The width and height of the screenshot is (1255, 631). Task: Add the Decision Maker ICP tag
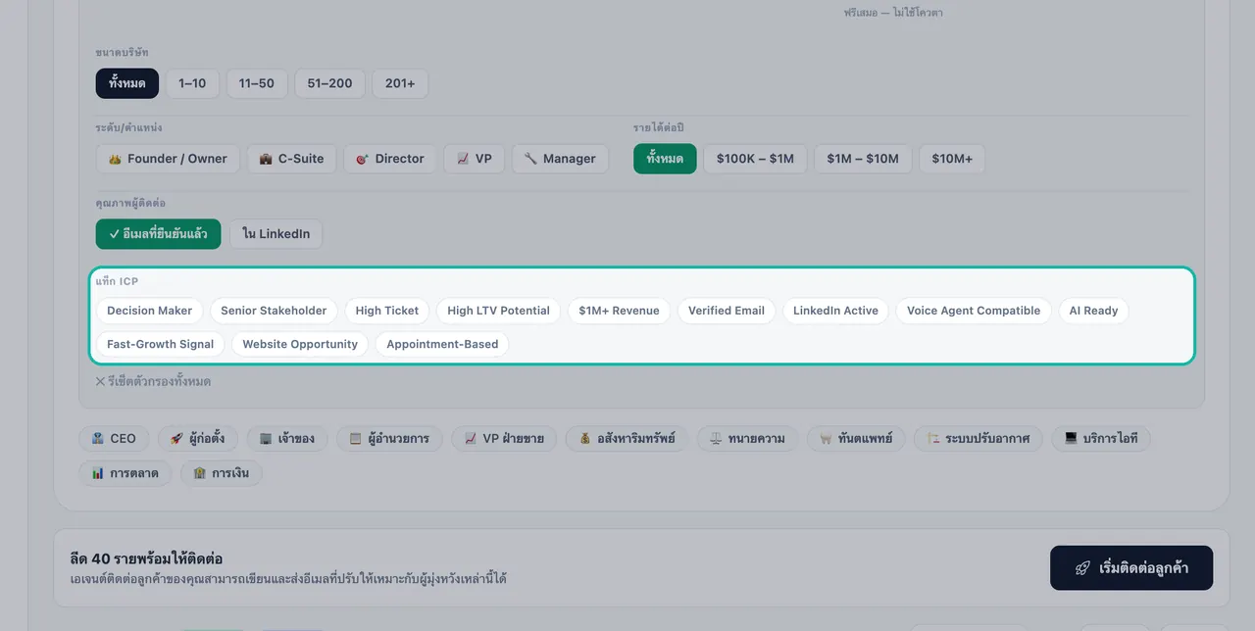pyautogui.click(x=150, y=311)
